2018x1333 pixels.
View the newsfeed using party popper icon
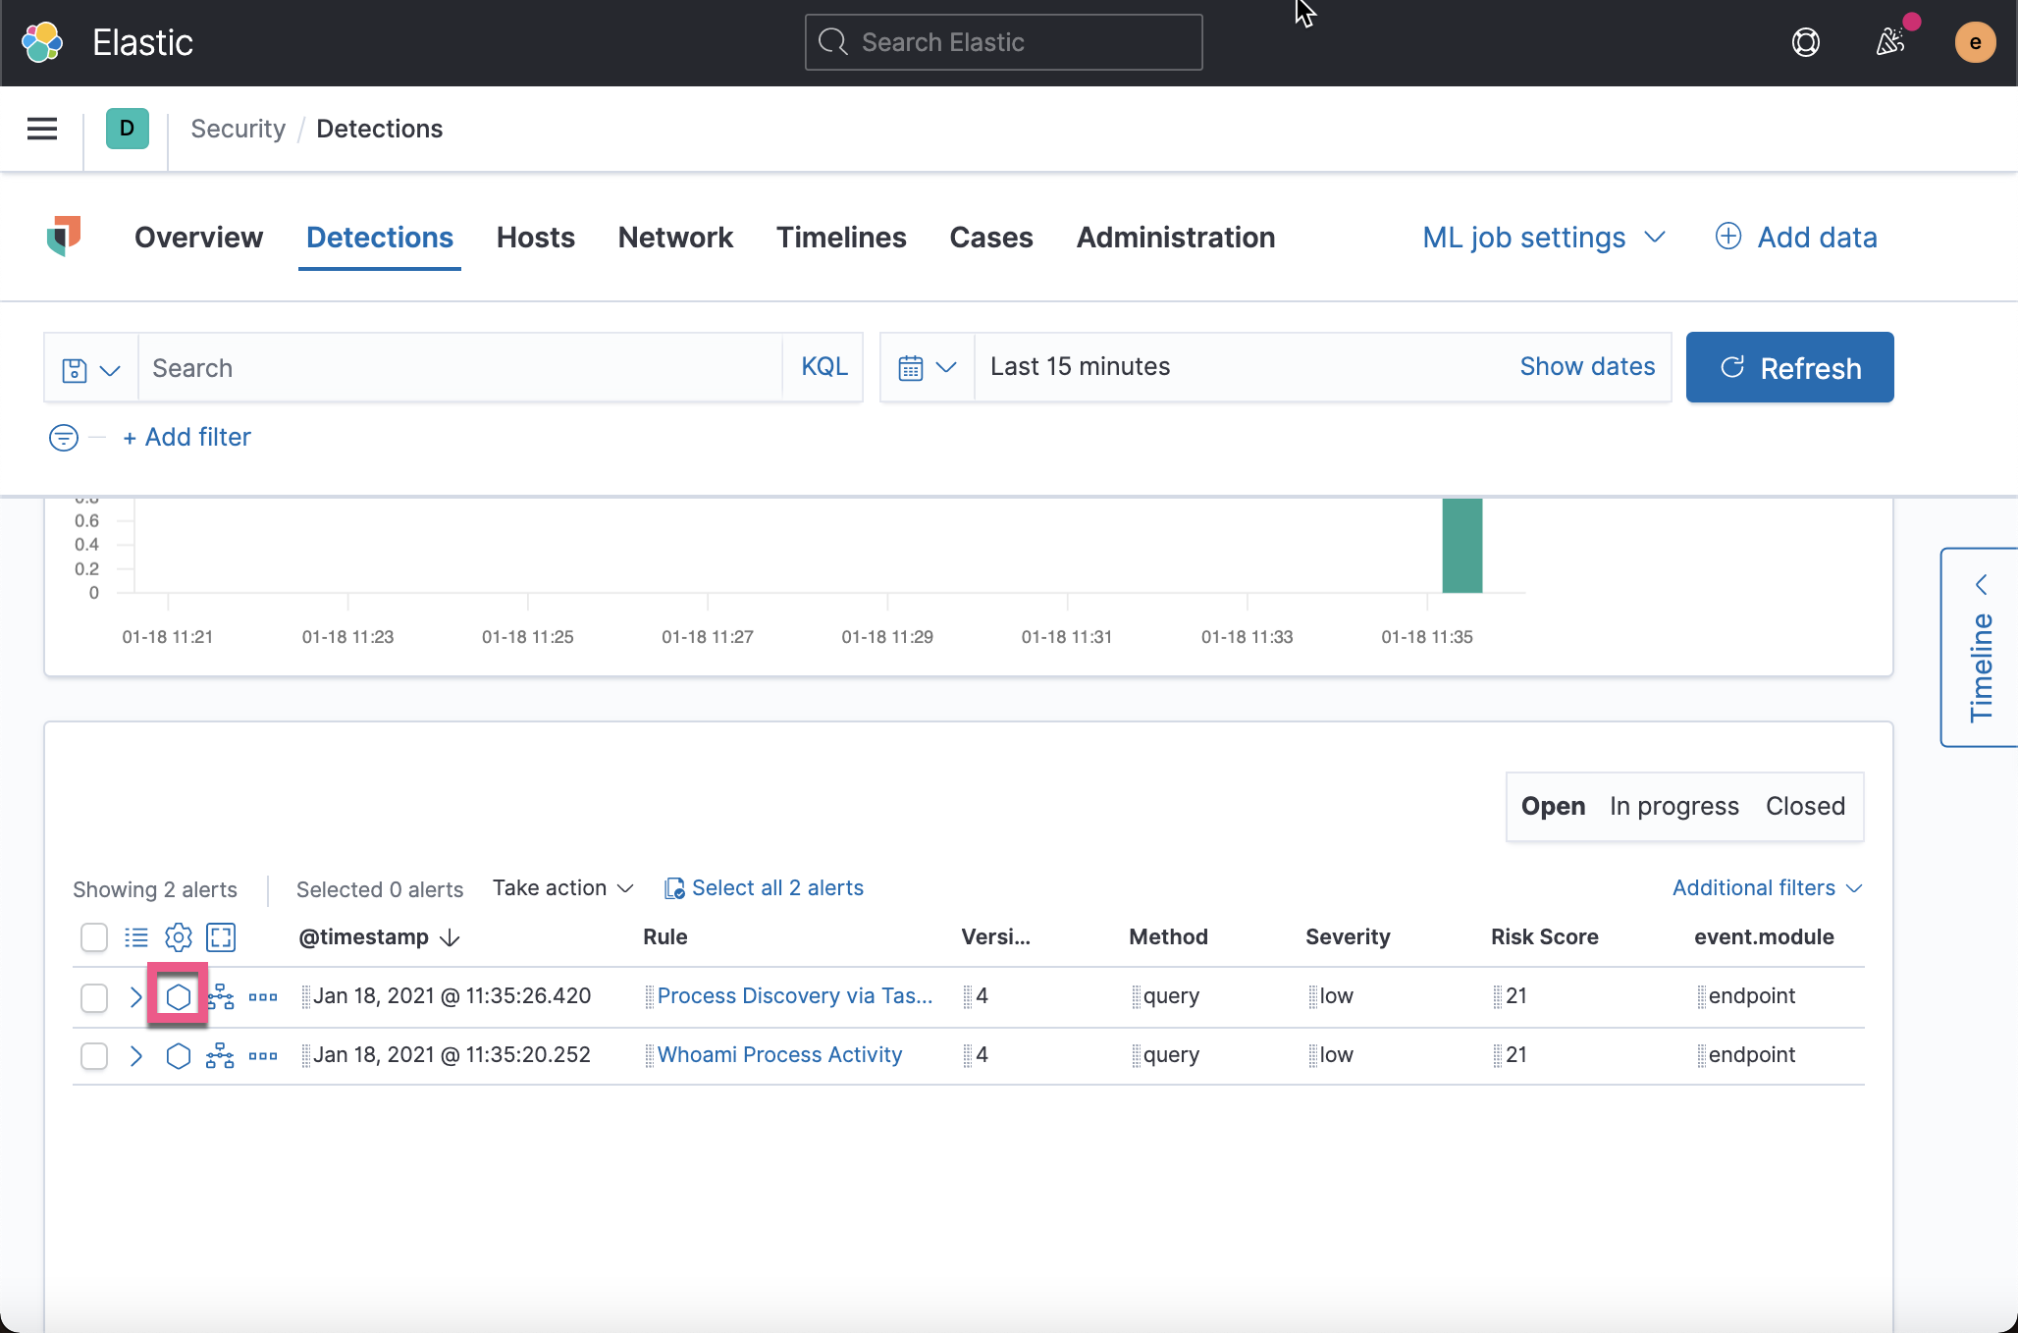click(x=1889, y=42)
